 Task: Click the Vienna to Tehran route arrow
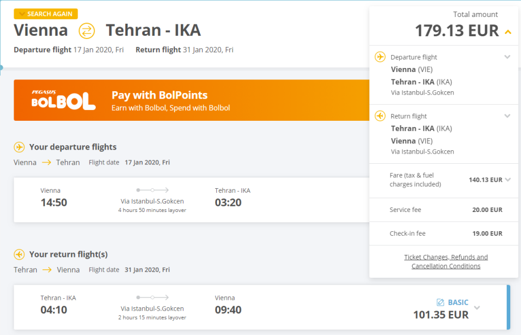[46, 163]
